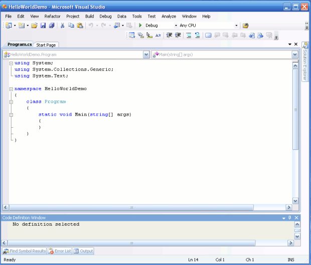Click the Display Parameter Info icon

click(x=141, y=35)
